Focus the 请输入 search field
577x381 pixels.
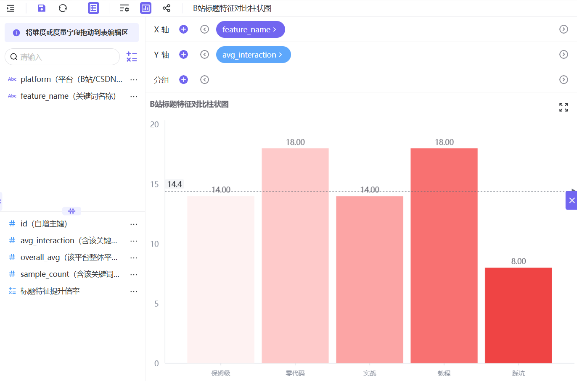click(62, 57)
